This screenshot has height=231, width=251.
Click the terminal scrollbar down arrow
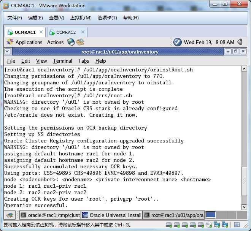[x=244, y=207]
